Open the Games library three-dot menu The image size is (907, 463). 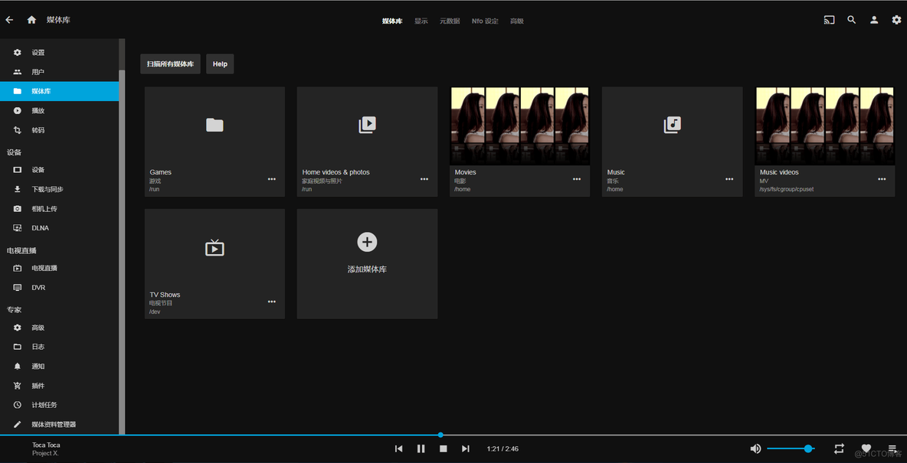pos(272,179)
